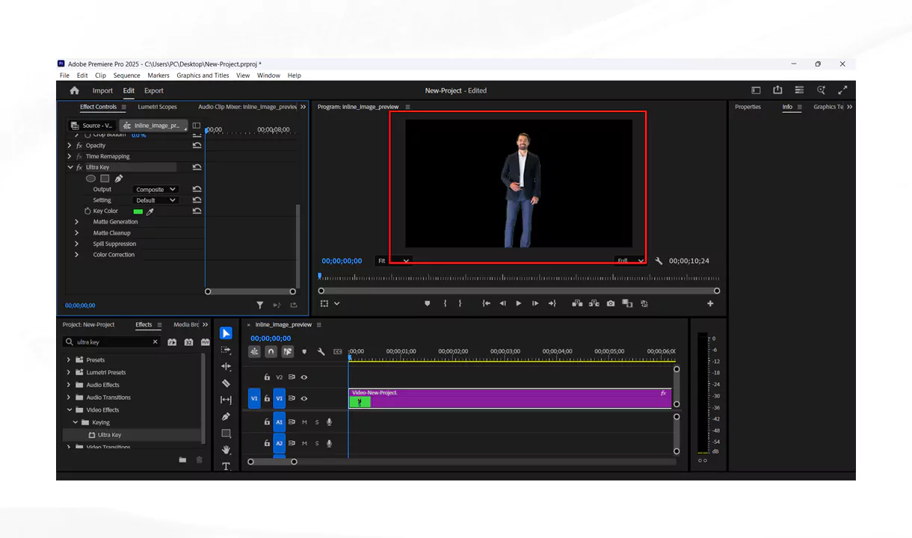Screen dimensions: 912x538
Task: Reset the Ultra Key effect
Action: pos(197,167)
